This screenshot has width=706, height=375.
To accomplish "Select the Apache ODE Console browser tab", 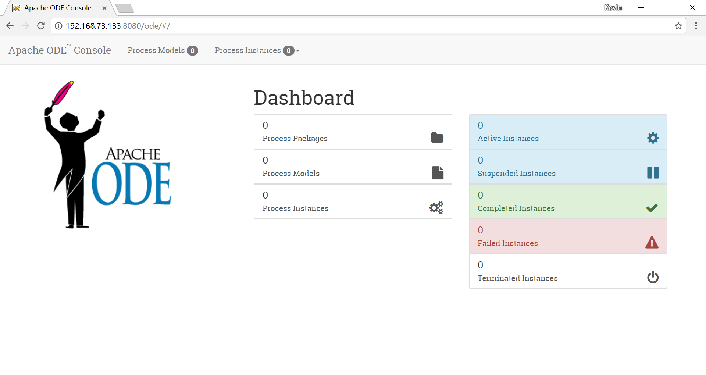I will 58,8.
